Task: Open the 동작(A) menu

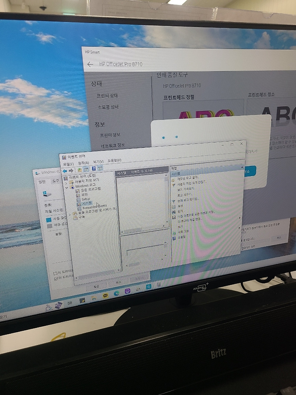Action: pyautogui.click(x=84, y=163)
